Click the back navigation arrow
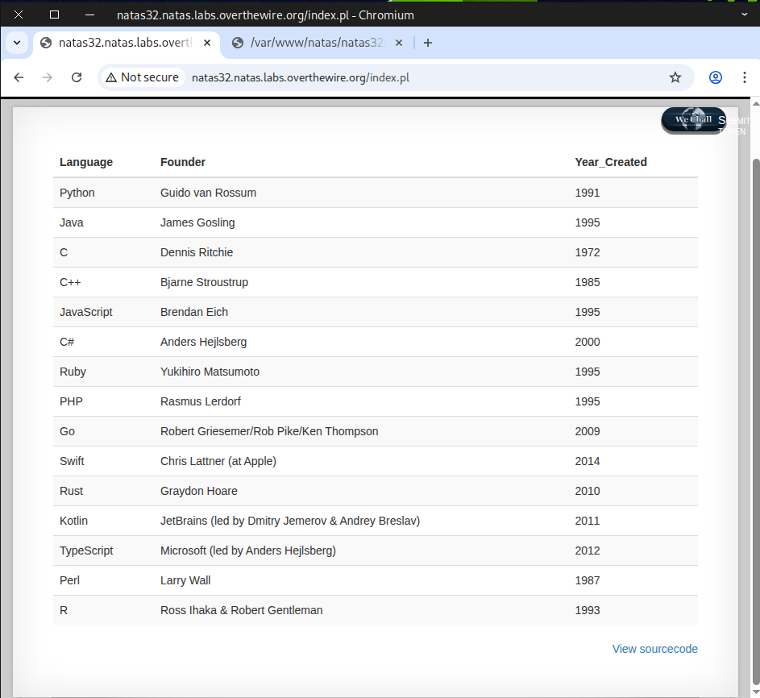This screenshot has height=698, width=760. (x=19, y=77)
